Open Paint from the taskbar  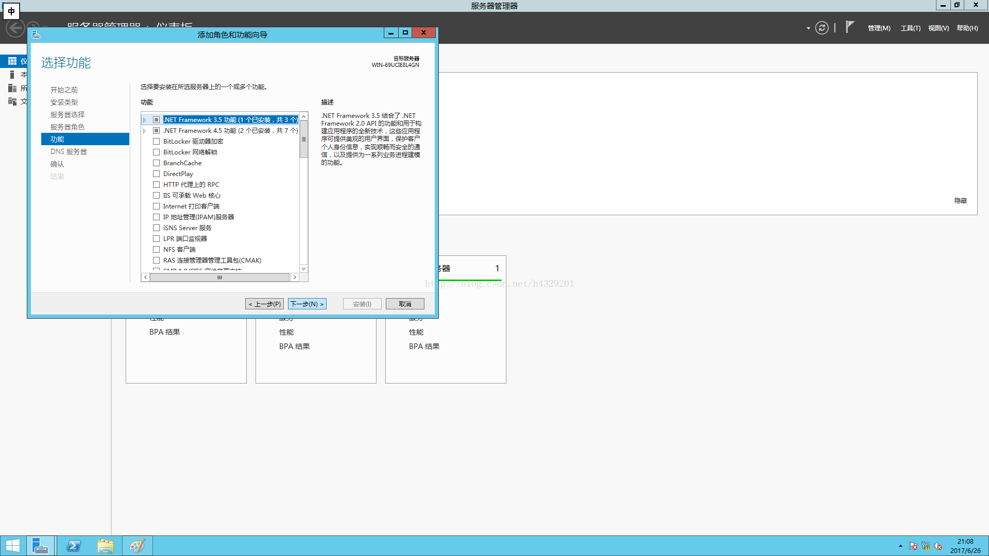coord(137,546)
